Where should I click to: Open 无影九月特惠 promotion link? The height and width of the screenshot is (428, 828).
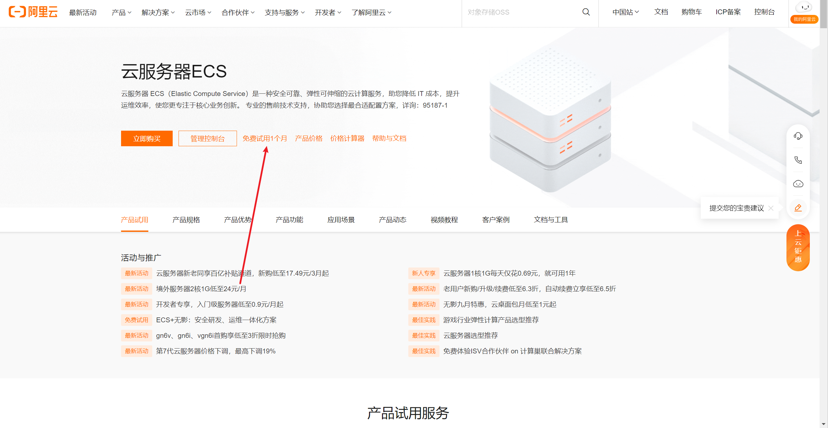500,304
